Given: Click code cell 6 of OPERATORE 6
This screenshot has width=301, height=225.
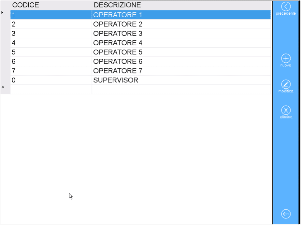Looking at the screenshot, I should coord(51,62).
